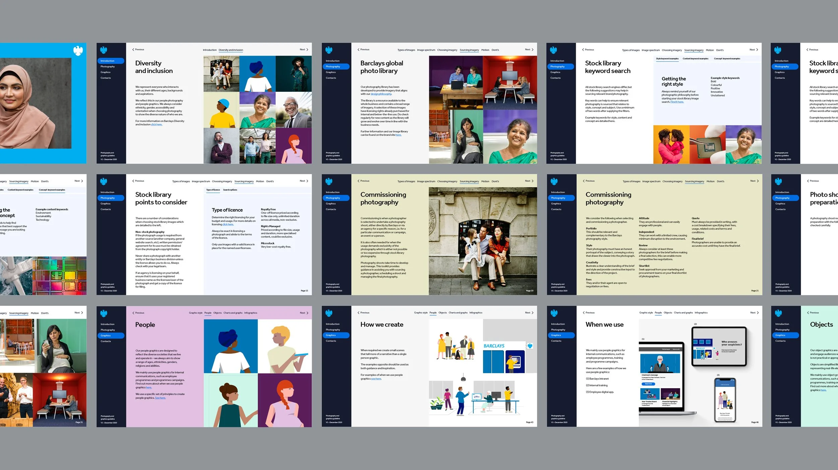Open Charts and graphs tab on How we create slide

[x=458, y=313]
